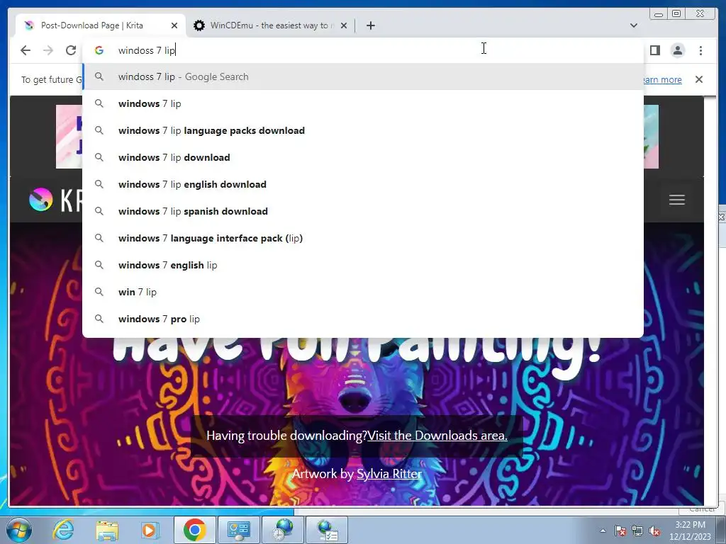
Task: Open the clock showing 3:22 PM
Action: [x=690, y=531]
